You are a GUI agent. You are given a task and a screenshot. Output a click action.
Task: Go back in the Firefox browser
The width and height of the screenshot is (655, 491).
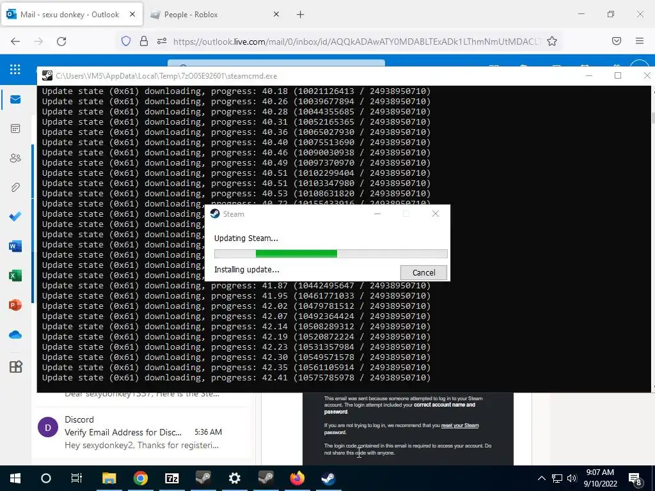(15, 41)
